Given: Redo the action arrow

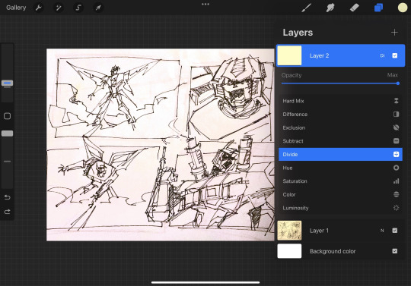Looking at the screenshot, I should 8,212.
